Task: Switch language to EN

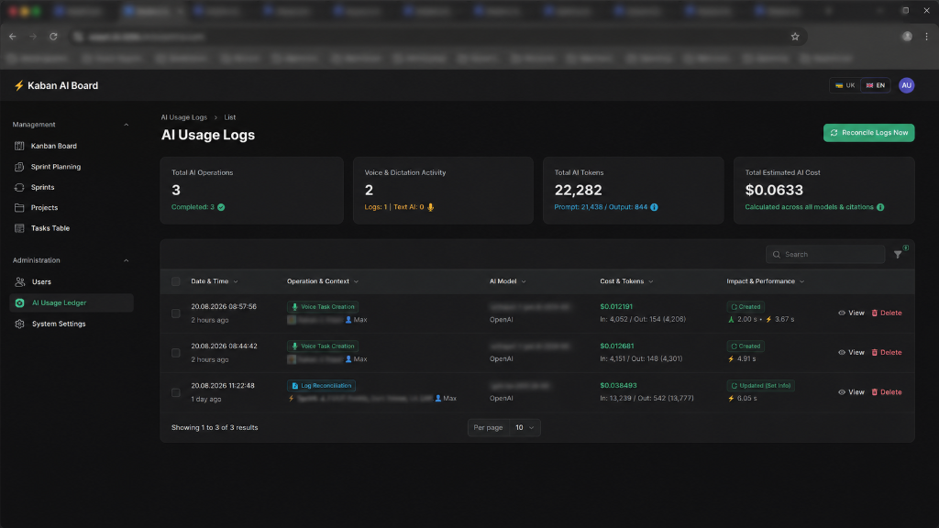Action: pos(876,85)
